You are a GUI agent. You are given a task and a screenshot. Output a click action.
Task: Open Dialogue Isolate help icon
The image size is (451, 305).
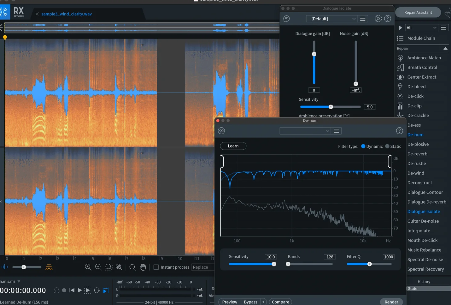(388, 19)
